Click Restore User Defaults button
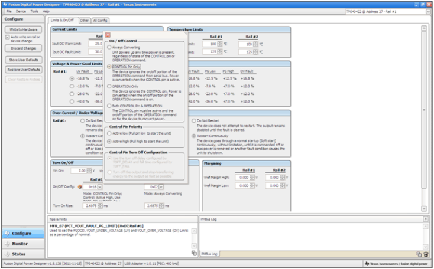 [x=24, y=70]
